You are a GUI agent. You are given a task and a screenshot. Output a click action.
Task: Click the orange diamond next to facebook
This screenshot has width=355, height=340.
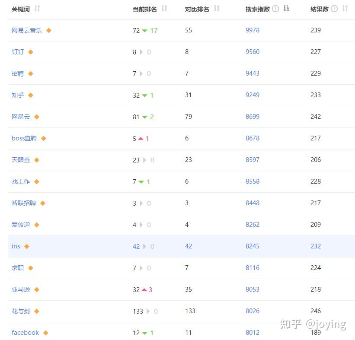tap(46, 333)
